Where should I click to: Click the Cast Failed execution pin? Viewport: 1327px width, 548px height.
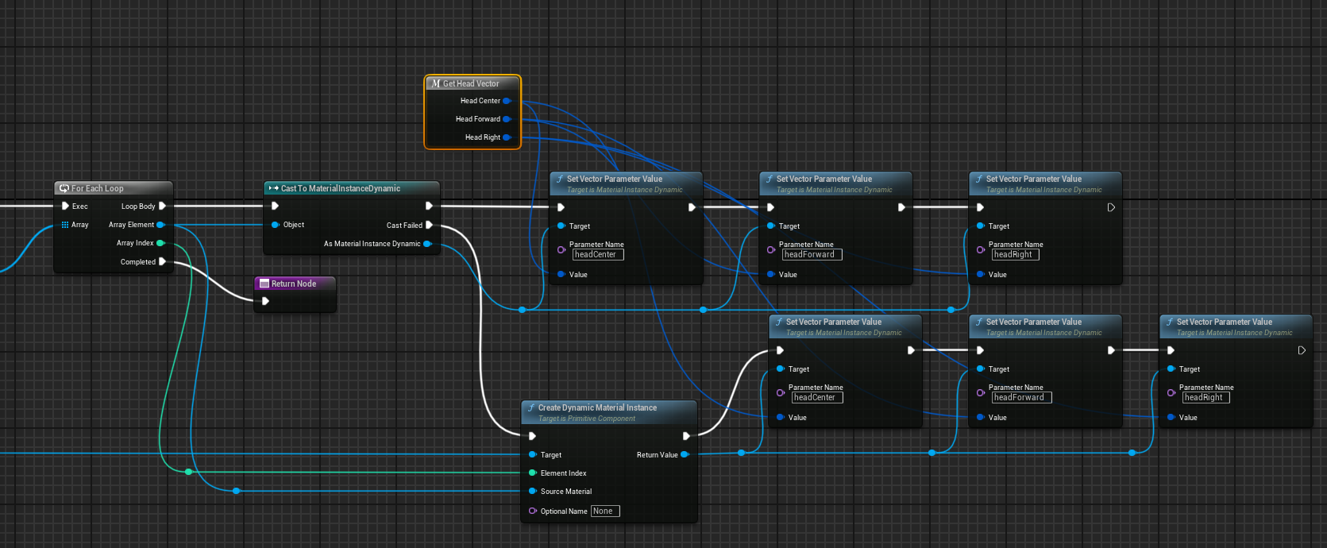pyautogui.click(x=429, y=225)
